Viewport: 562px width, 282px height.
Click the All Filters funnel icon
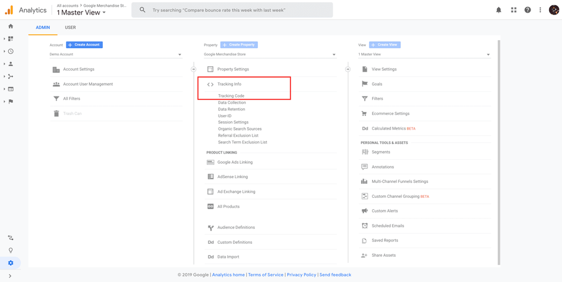[x=56, y=99]
